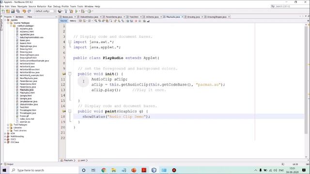Viewport: 310px width, 174px height.
Task: Click the green Run Project icon
Action: [77, 11]
